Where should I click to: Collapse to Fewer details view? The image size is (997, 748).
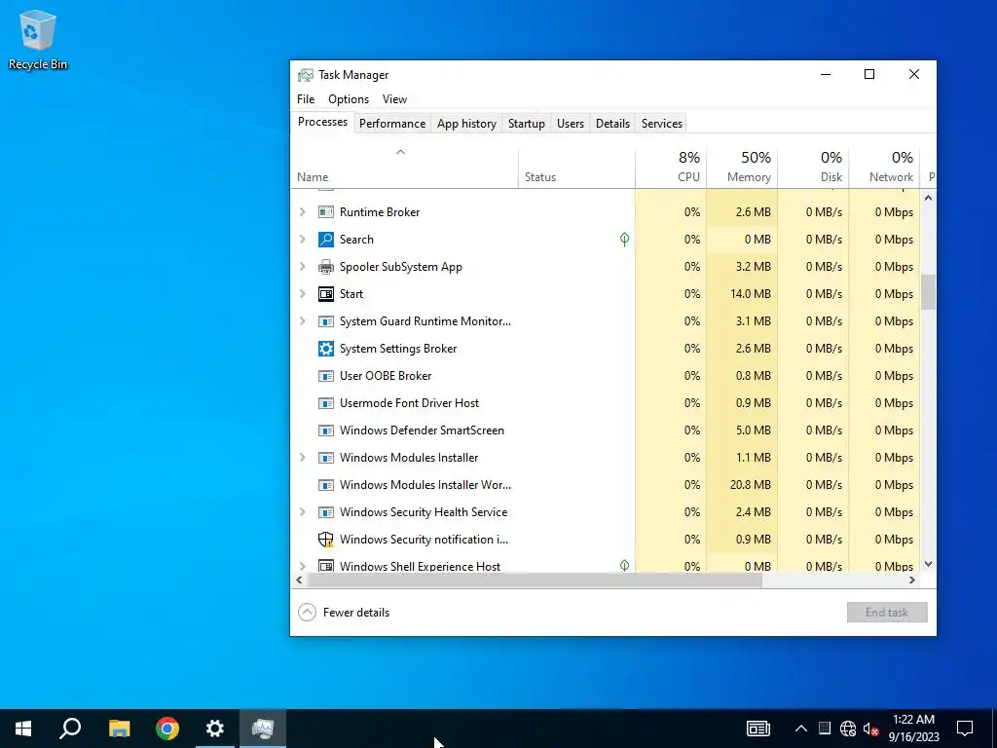pyautogui.click(x=344, y=613)
